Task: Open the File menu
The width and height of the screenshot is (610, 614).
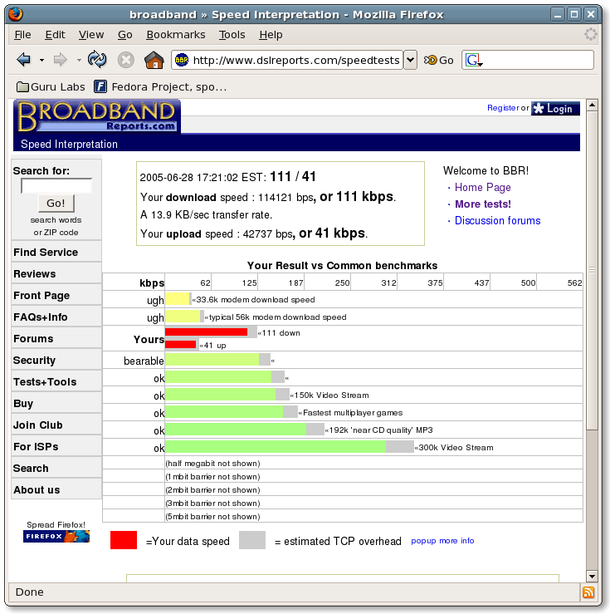Action: [22, 35]
